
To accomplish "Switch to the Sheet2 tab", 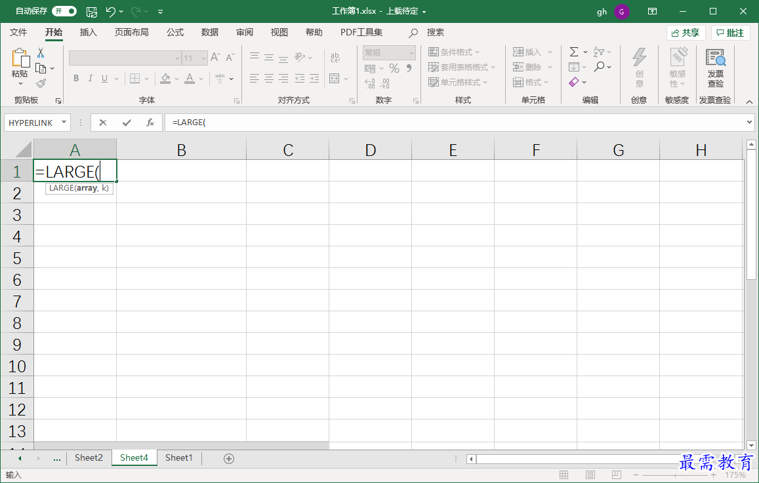I will click(89, 457).
